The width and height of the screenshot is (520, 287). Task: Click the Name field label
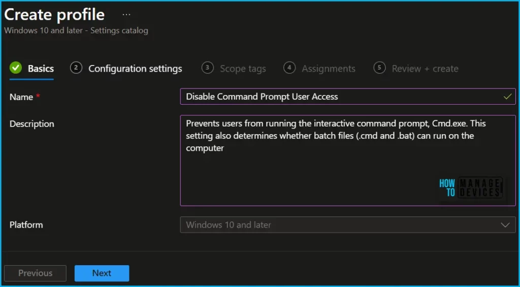[x=21, y=97]
